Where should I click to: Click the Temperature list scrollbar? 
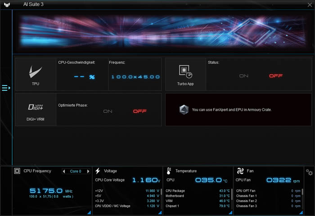[231, 193]
